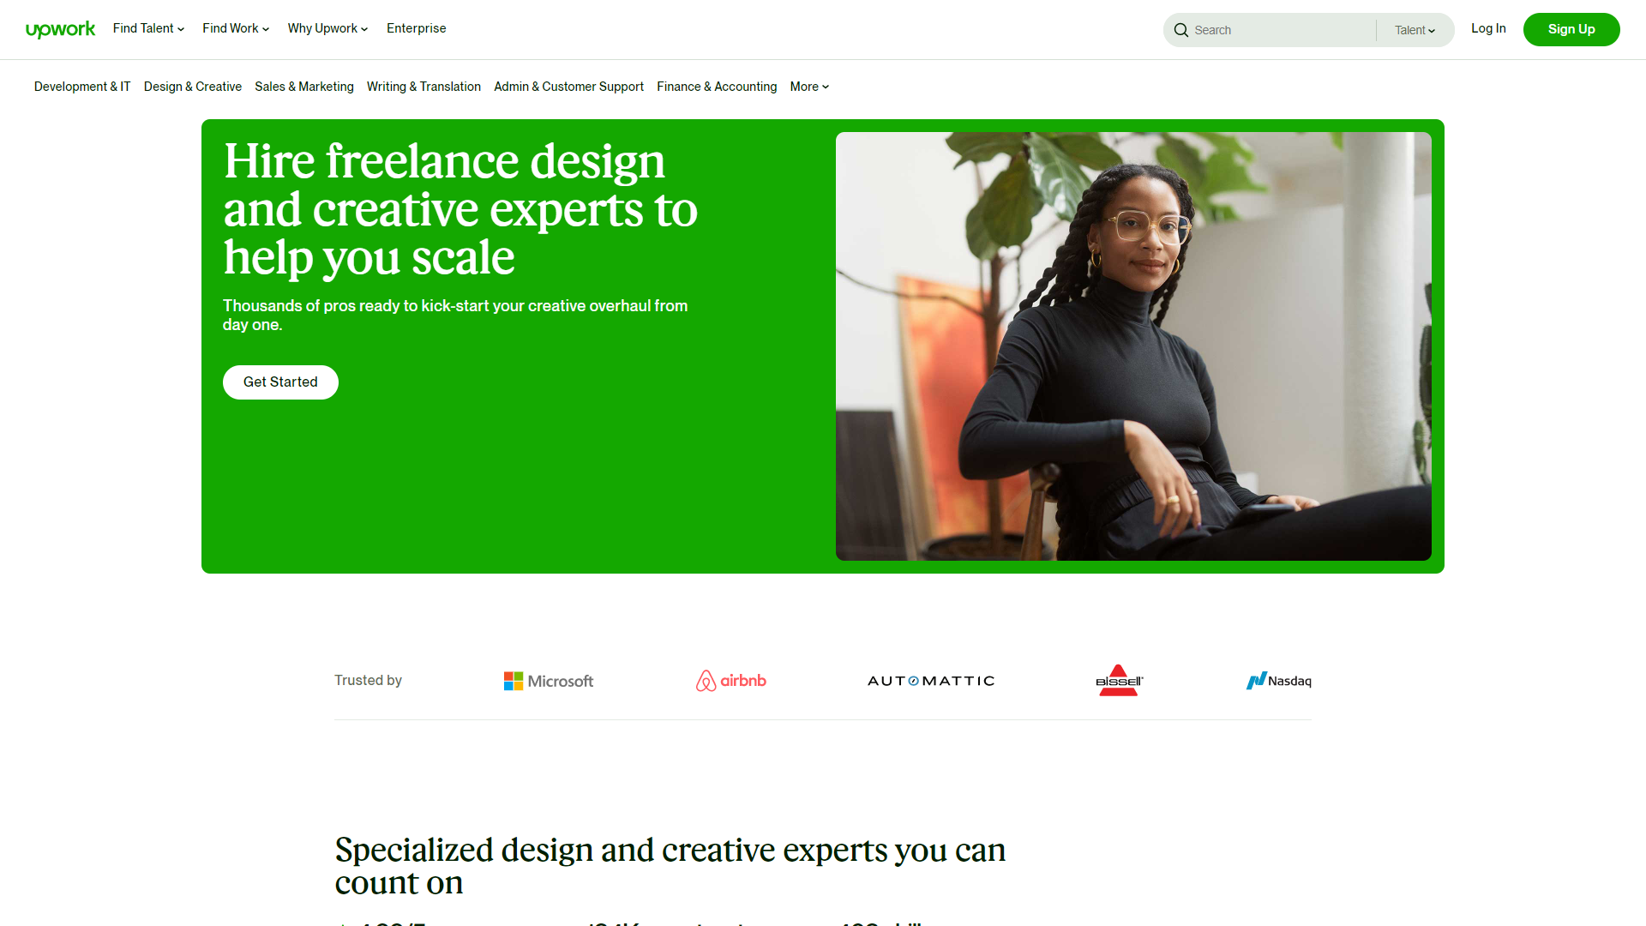Click the Upwork logo icon
The height and width of the screenshot is (926, 1646).
click(59, 28)
